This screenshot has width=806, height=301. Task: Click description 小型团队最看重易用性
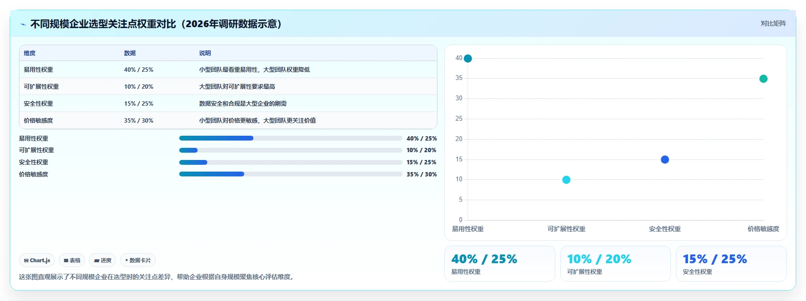254,70
